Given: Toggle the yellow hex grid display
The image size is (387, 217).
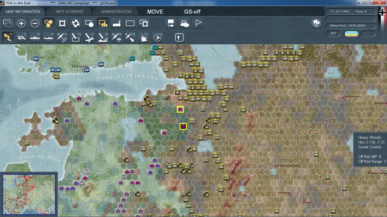Looking at the screenshot, I should pyautogui.click(x=48, y=23).
